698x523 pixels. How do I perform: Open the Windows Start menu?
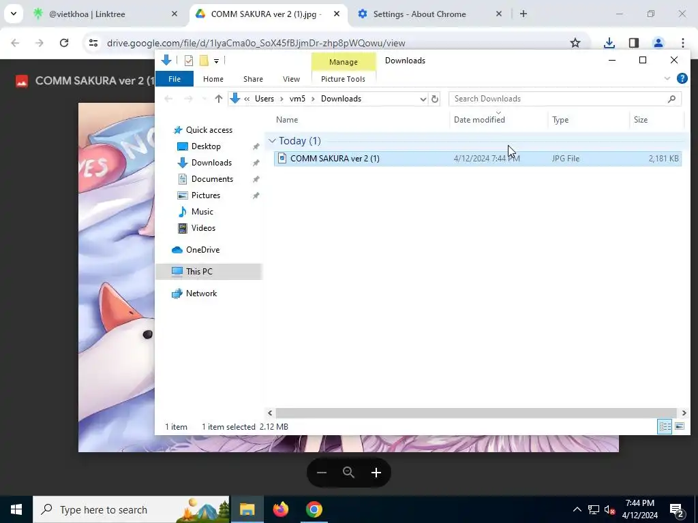pyautogui.click(x=16, y=509)
